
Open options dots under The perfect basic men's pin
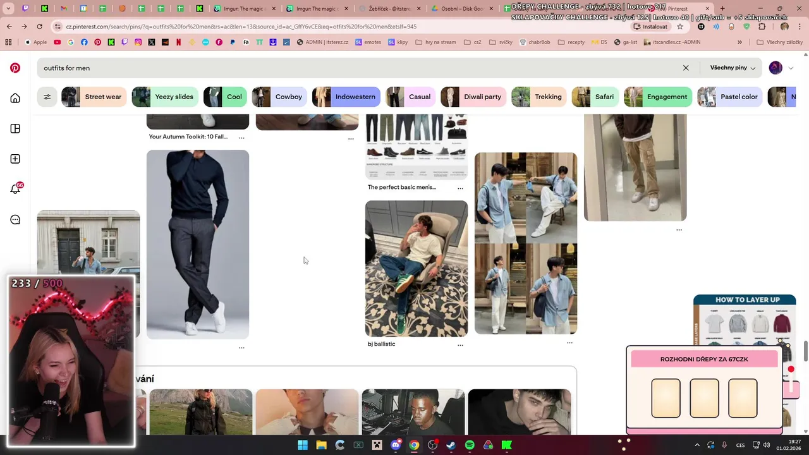[460, 188]
